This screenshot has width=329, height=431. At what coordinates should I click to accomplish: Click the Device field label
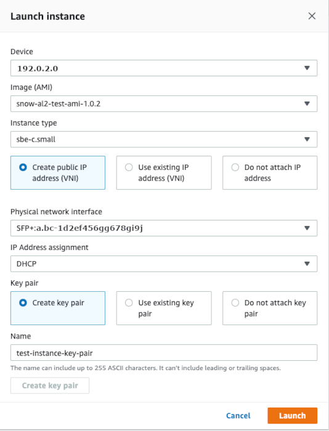(22, 52)
